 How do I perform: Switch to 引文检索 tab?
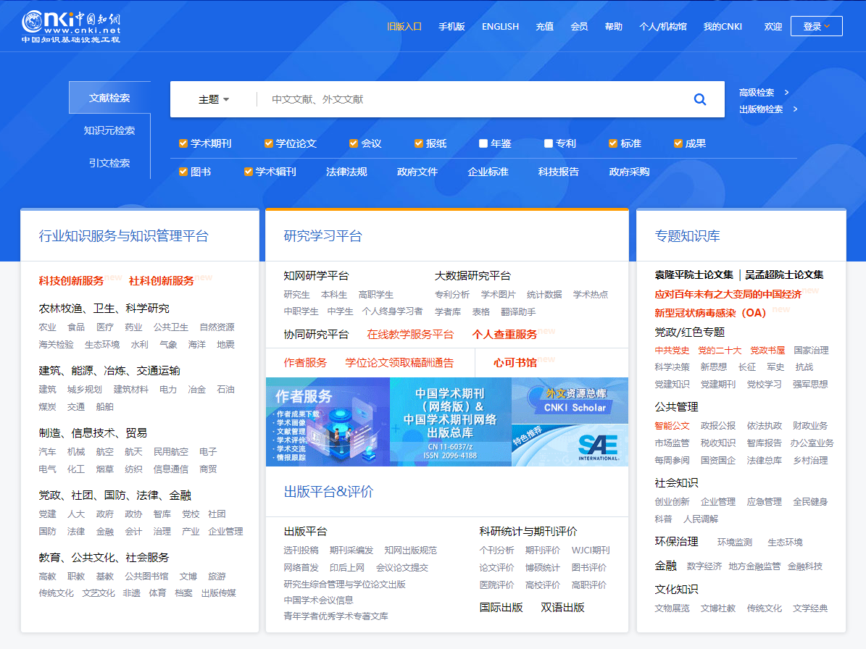click(x=109, y=163)
